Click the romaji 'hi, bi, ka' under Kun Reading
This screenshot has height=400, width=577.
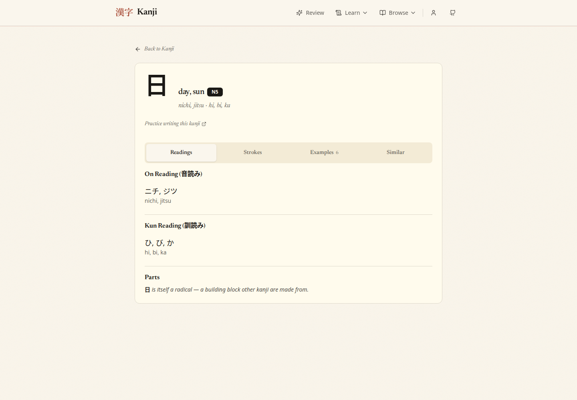pos(155,252)
